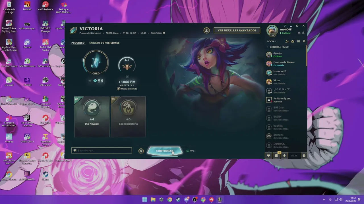The height and width of the screenshot is (204, 364).
Task: Select friend HsimonHS
Action: pyautogui.click(x=286, y=73)
